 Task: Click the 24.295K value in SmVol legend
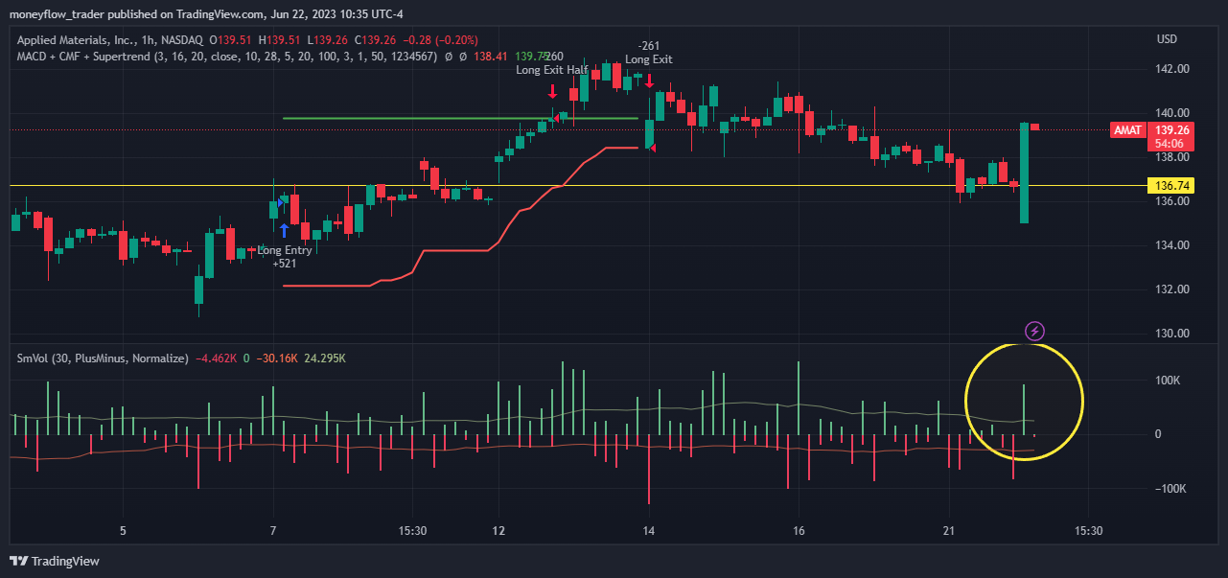pyautogui.click(x=325, y=358)
